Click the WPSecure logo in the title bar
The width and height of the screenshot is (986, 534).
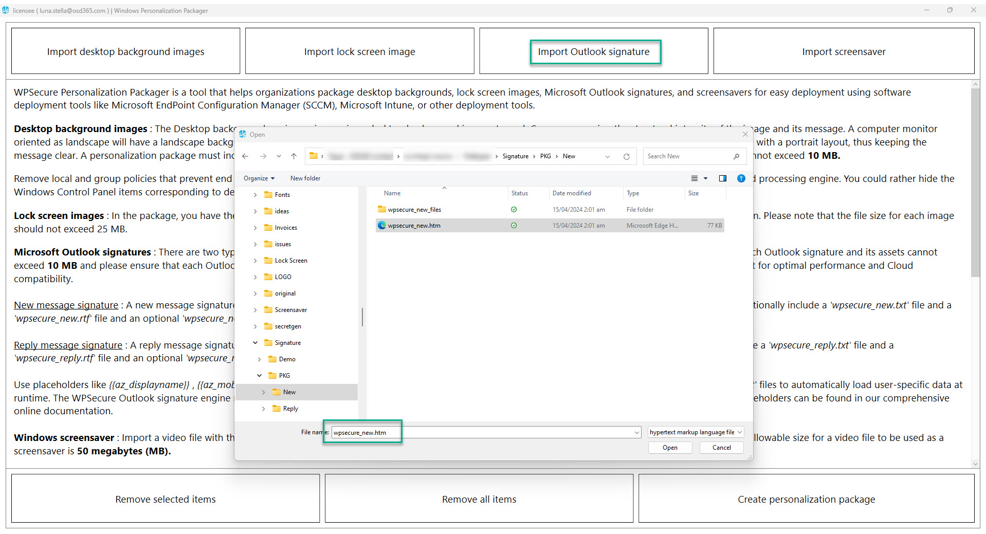coord(6,10)
